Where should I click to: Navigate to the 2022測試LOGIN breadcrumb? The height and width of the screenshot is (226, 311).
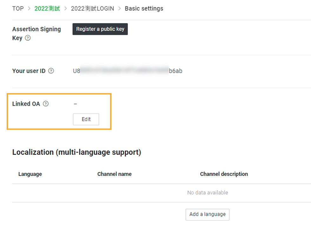pos(92,9)
